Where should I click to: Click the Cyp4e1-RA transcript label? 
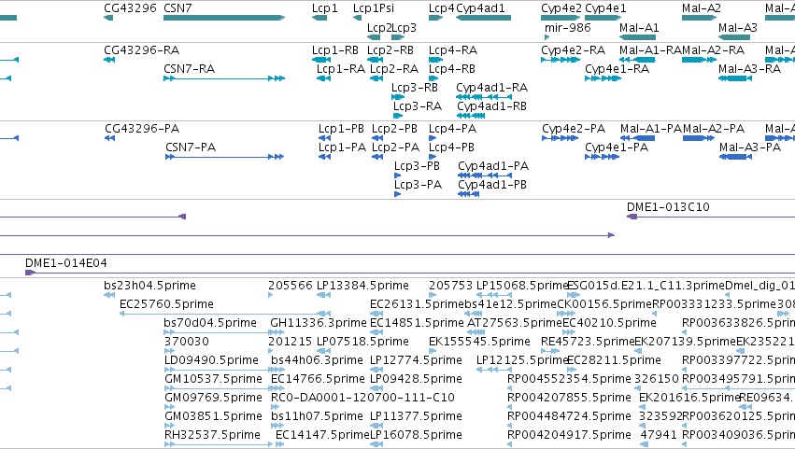618,68
